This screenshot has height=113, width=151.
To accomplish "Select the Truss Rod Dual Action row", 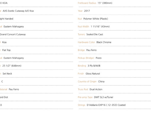I will 114,89.
